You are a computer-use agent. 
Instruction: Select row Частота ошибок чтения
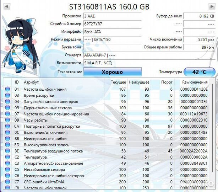point(107,89)
